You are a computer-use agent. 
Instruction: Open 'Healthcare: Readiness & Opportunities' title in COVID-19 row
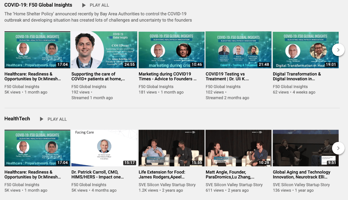[33, 76]
